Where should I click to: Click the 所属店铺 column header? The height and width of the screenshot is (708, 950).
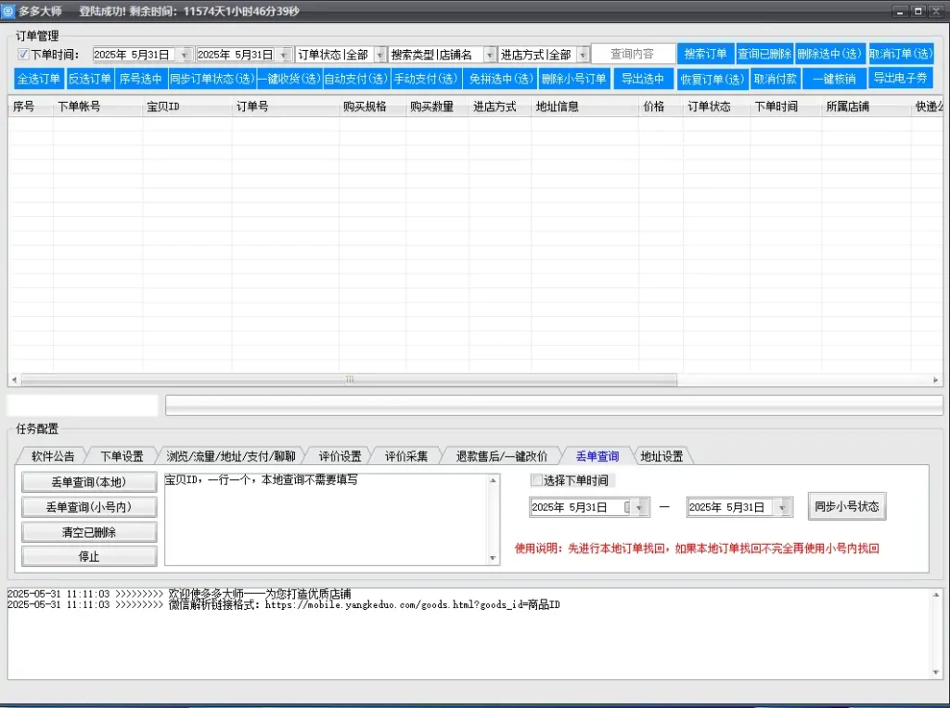866,107
